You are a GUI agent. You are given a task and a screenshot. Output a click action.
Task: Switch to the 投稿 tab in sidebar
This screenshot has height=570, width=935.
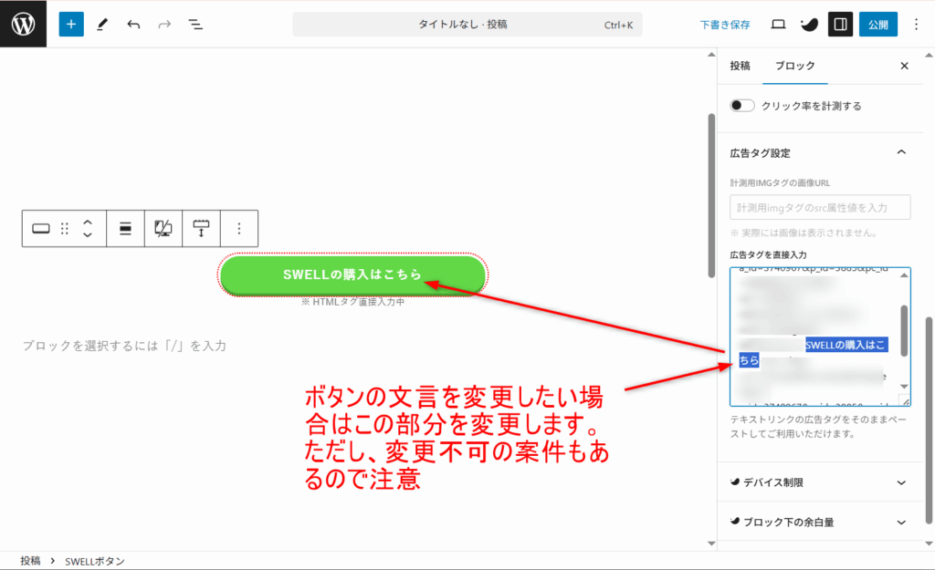click(x=740, y=66)
